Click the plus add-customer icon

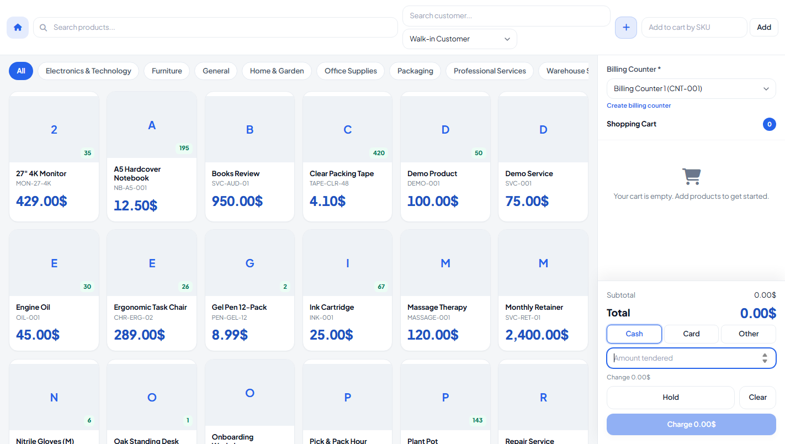tap(626, 27)
